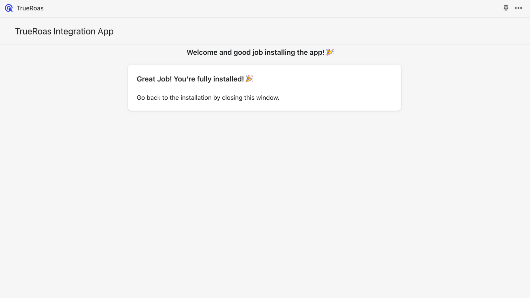Viewport: 530px width, 298px height.
Task: Select the TrueRoas app name in header
Action: [30, 8]
